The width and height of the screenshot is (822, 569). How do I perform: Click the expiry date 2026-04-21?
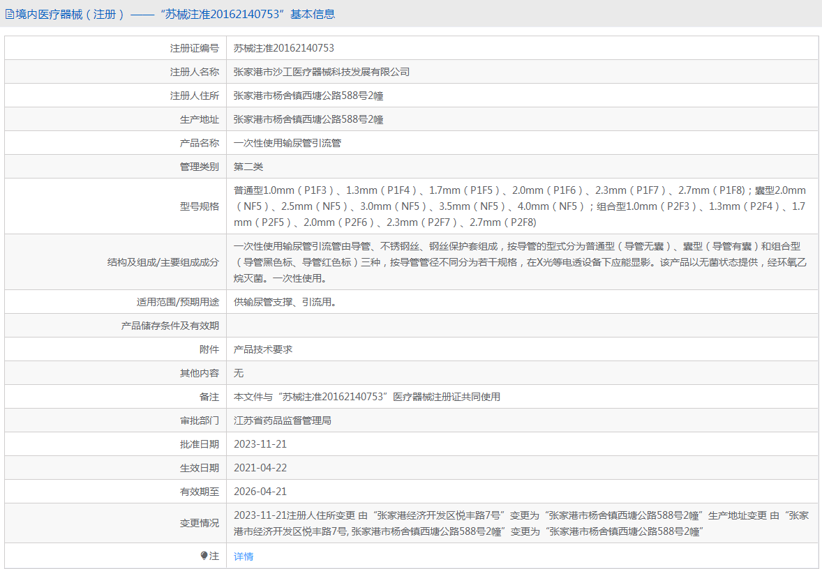point(260,492)
